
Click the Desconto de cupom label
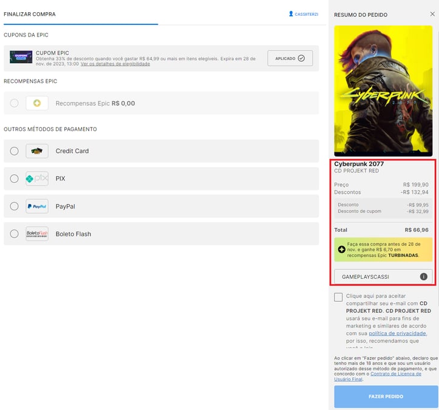(x=359, y=211)
